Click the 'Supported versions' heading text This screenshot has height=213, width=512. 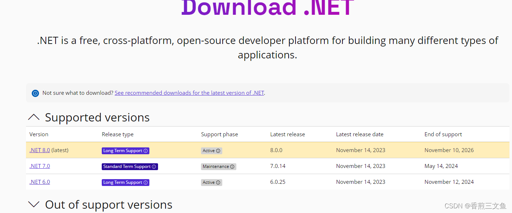tap(97, 117)
